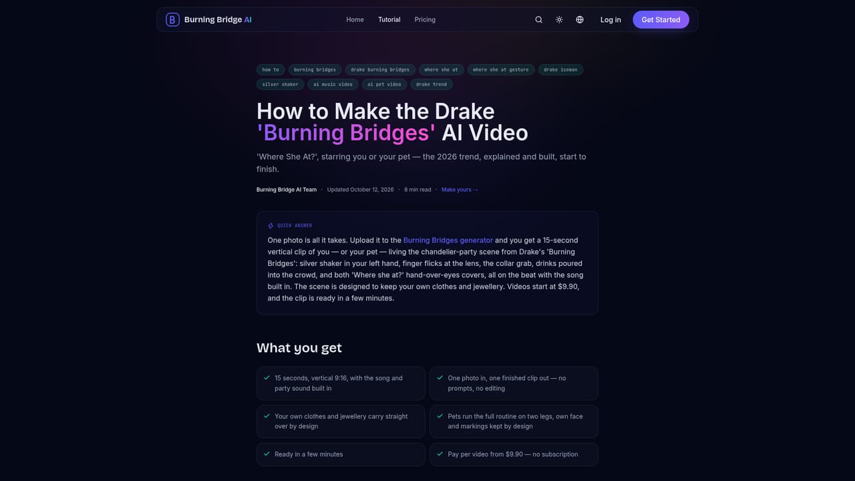This screenshot has width=855, height=481.
Task: Select the 'silver shaker' tag chip
Action: point(281,84)
